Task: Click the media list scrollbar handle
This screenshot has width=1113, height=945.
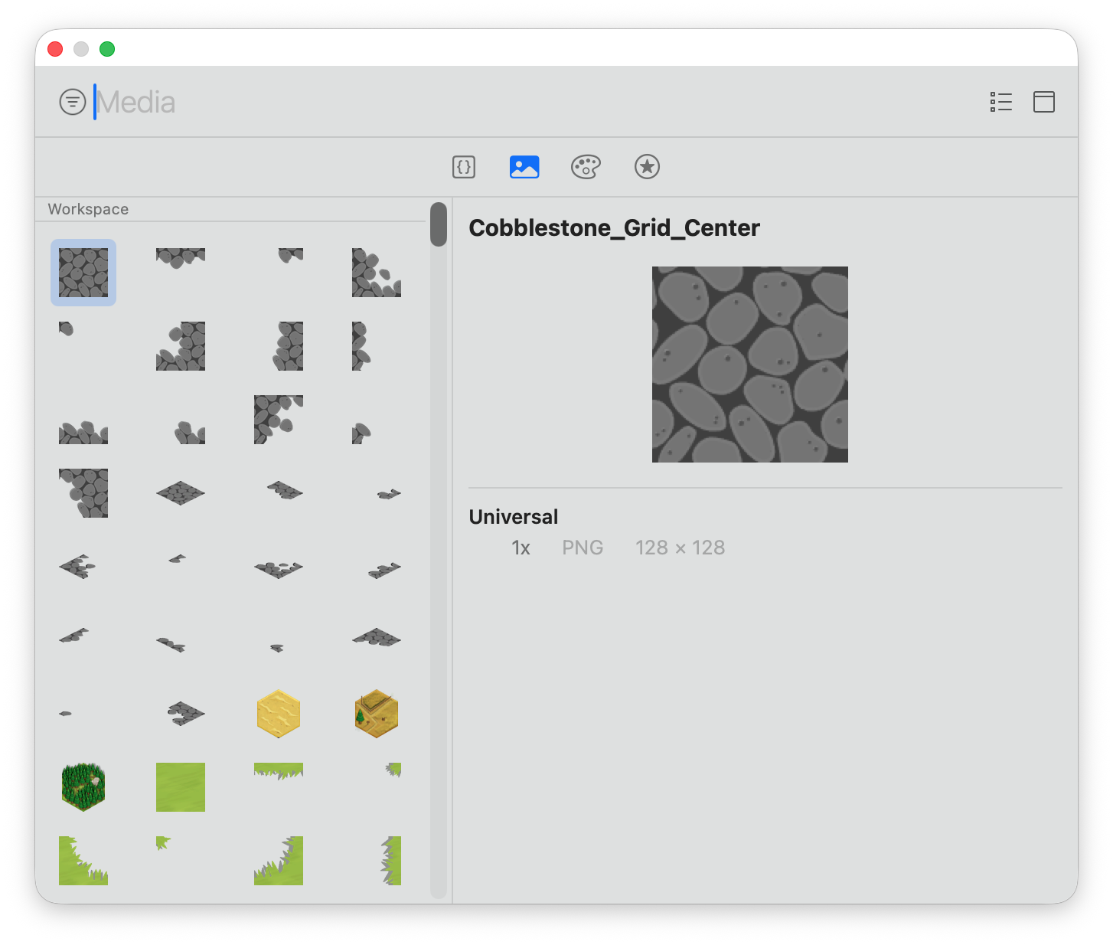Action: pos(439,224)
